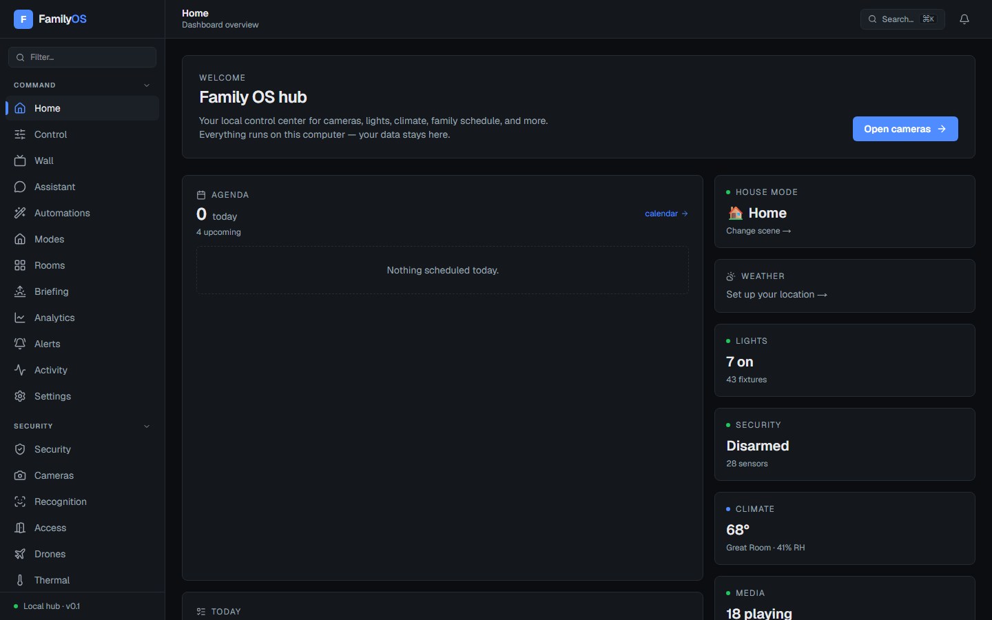Click the "4 upcoming" text

click(218, 232)
